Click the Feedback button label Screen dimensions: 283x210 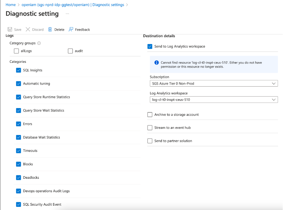coord(82,30)
